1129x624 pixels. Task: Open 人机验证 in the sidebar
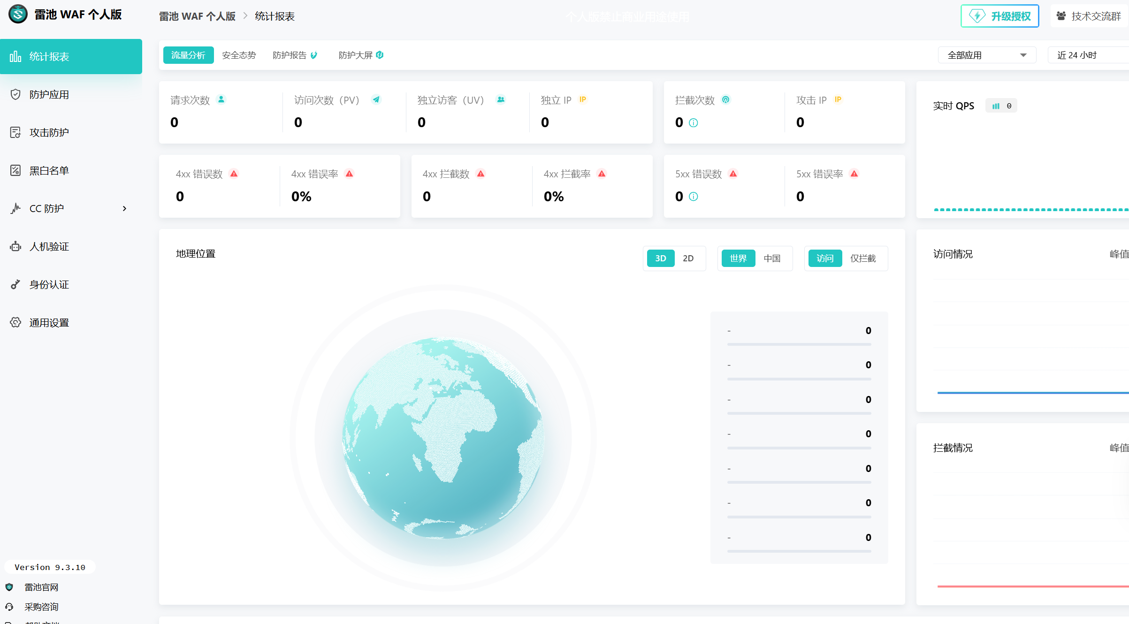click(71, 246)
